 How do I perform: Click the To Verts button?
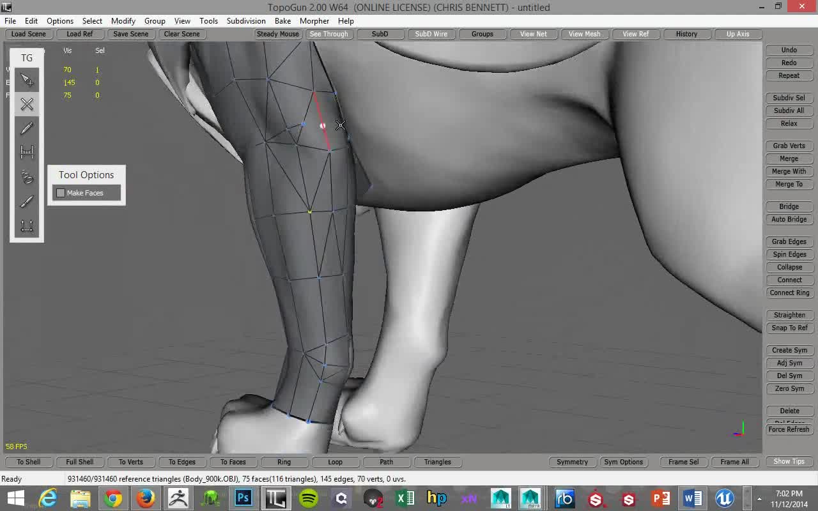(131, 462)
